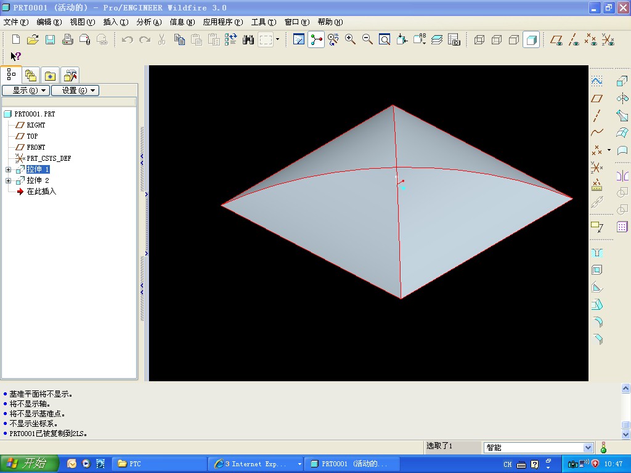Image resolution: width=631 pixels, height=473 pixels.
Task: Open the Layers icon in toolbar
Action: click(437, 39)
